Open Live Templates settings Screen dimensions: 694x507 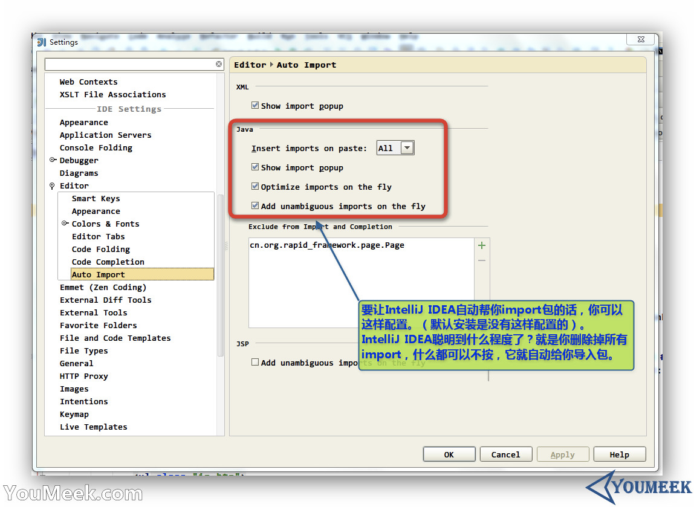93,427
